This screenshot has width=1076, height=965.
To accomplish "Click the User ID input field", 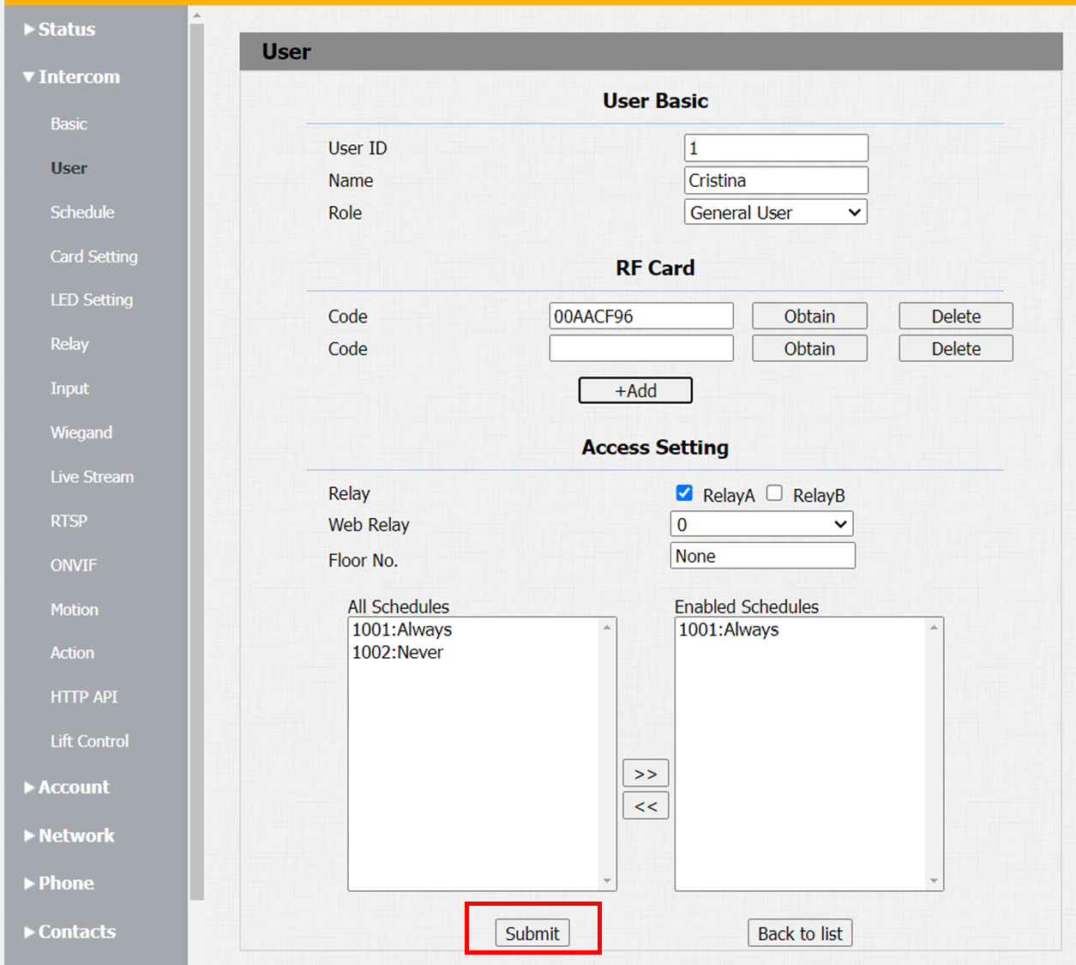I will [776, 148].
